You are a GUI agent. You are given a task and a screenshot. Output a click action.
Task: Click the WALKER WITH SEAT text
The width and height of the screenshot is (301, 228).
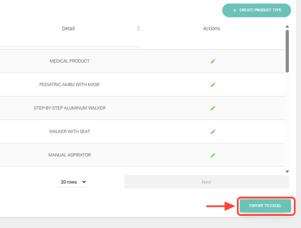(x=70, y=131)
